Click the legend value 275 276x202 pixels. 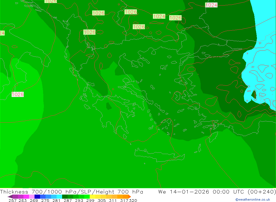point(45,200)
